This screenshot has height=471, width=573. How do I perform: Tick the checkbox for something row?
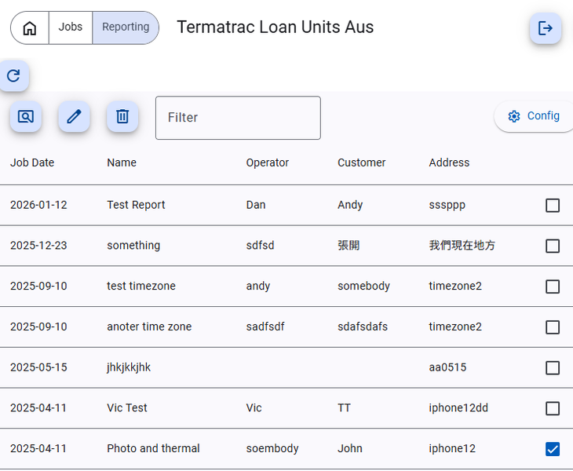click(553, 246)
